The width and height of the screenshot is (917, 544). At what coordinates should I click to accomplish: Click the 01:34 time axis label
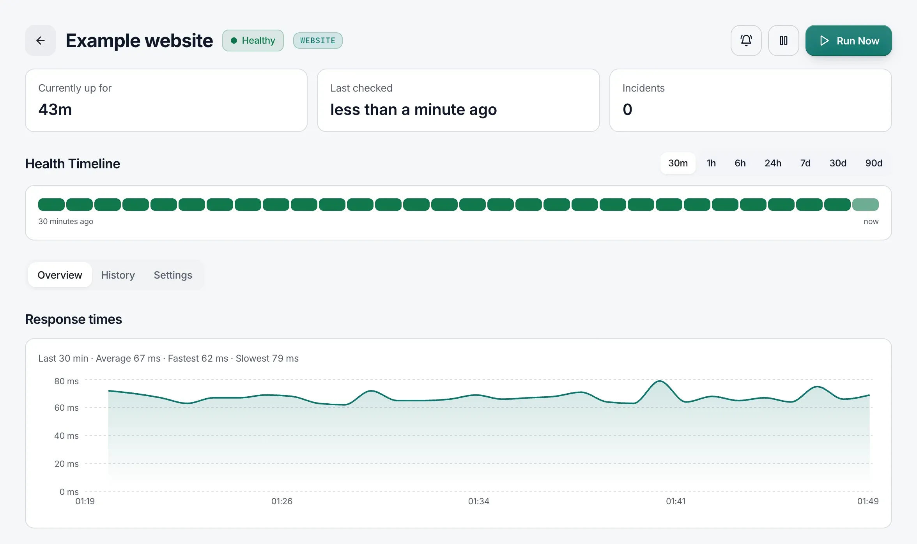coord(479,501)
